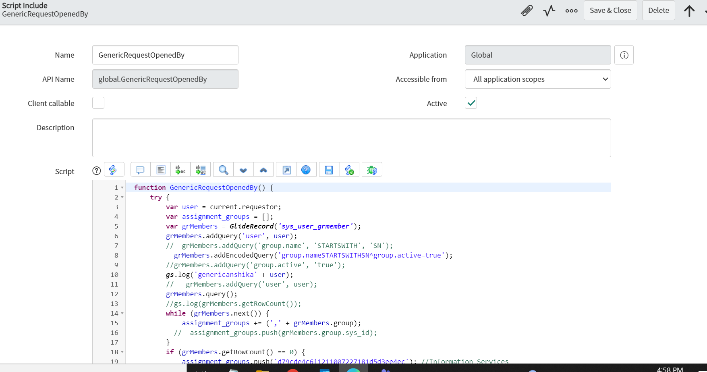Toggle code comments with the comment icon
Image resolution: width=707 pixels, height=372 pixels.
[140, 169]
